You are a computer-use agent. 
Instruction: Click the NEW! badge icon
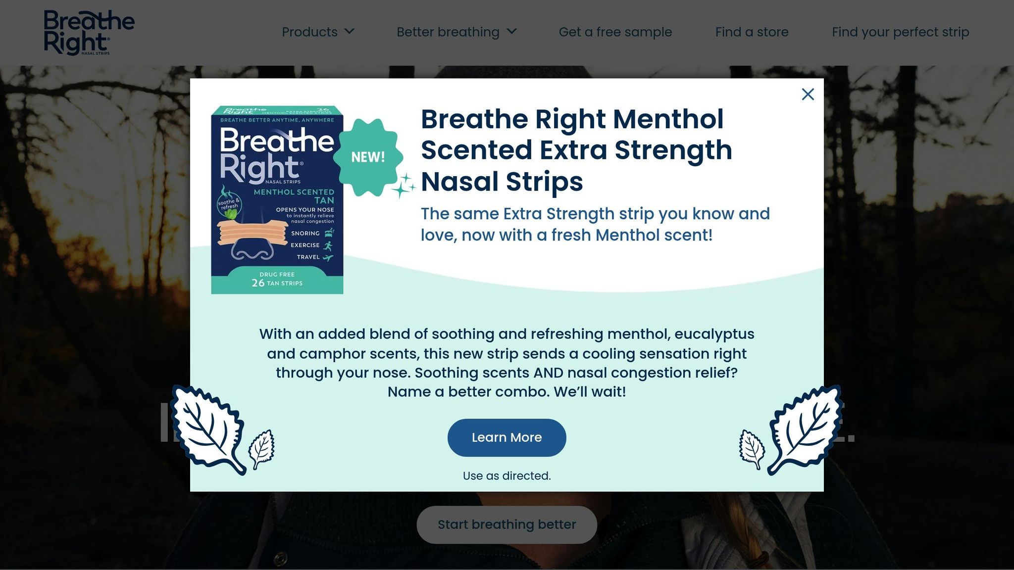(x=368, y=157)
